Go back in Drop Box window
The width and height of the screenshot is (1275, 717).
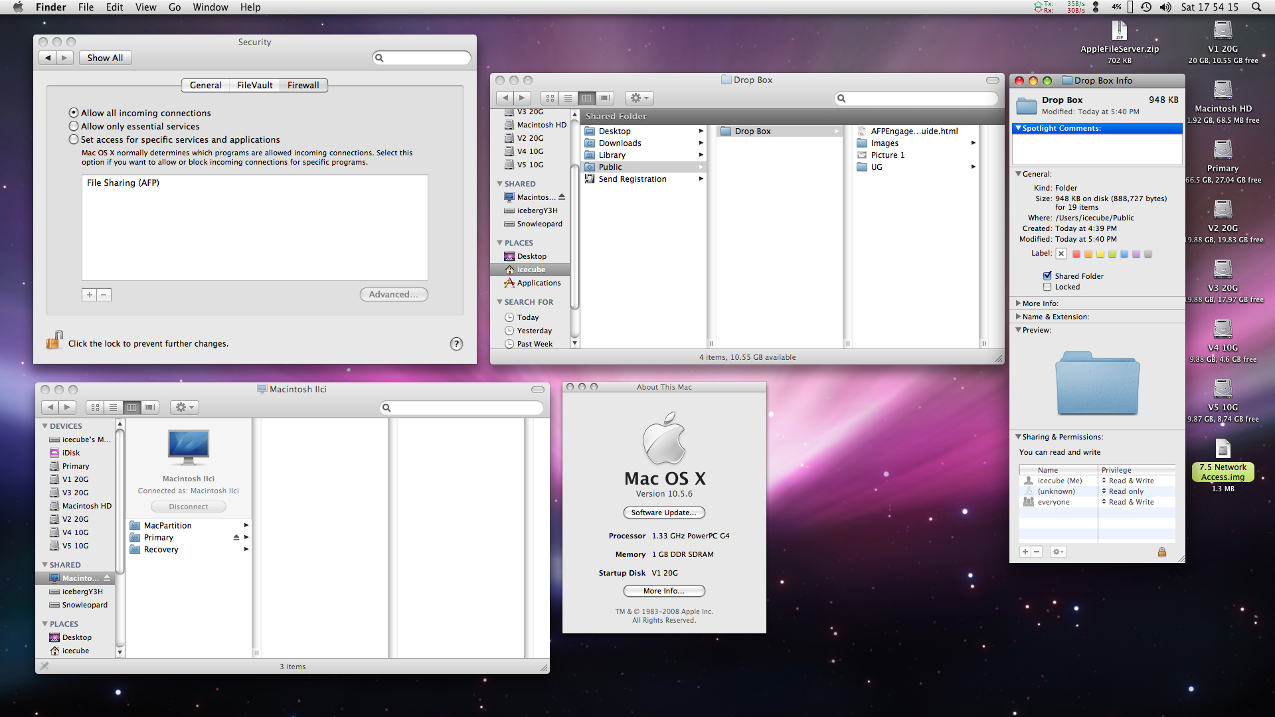[505, 98]
